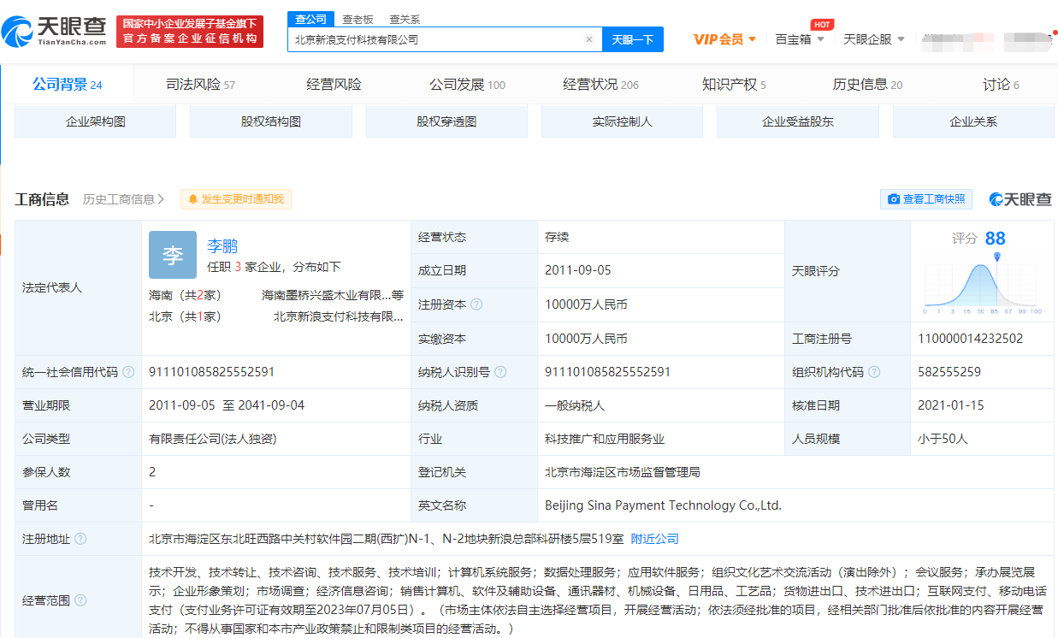This screenshot has height=638, width=1058.
Task: Open the 百宝箱 dropdown menu
Action: click(x=800, y=39)
